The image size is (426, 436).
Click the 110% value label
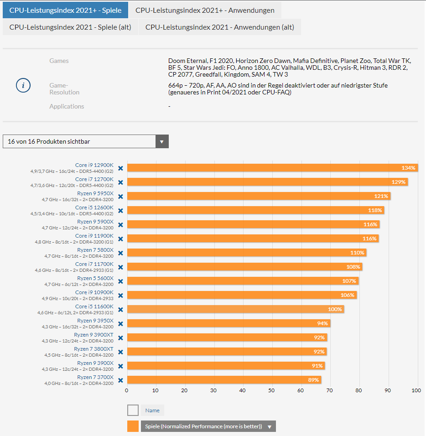[357, 253]
